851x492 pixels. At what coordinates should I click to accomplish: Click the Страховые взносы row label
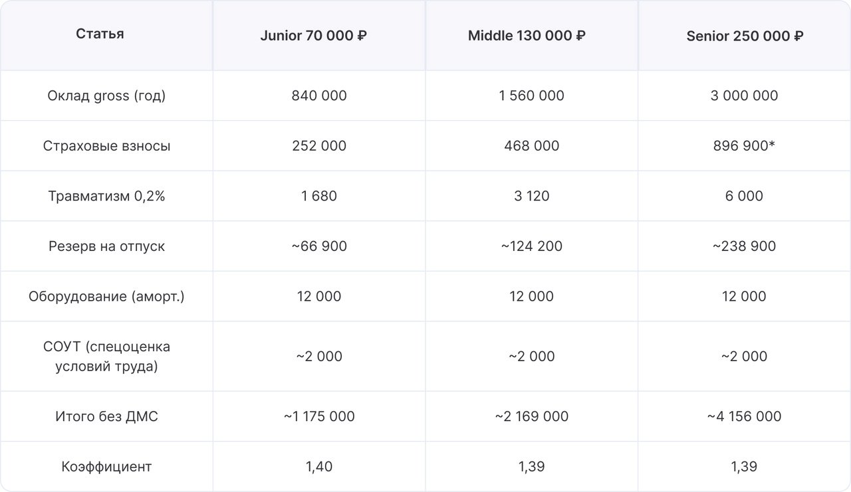coord(106,145)
